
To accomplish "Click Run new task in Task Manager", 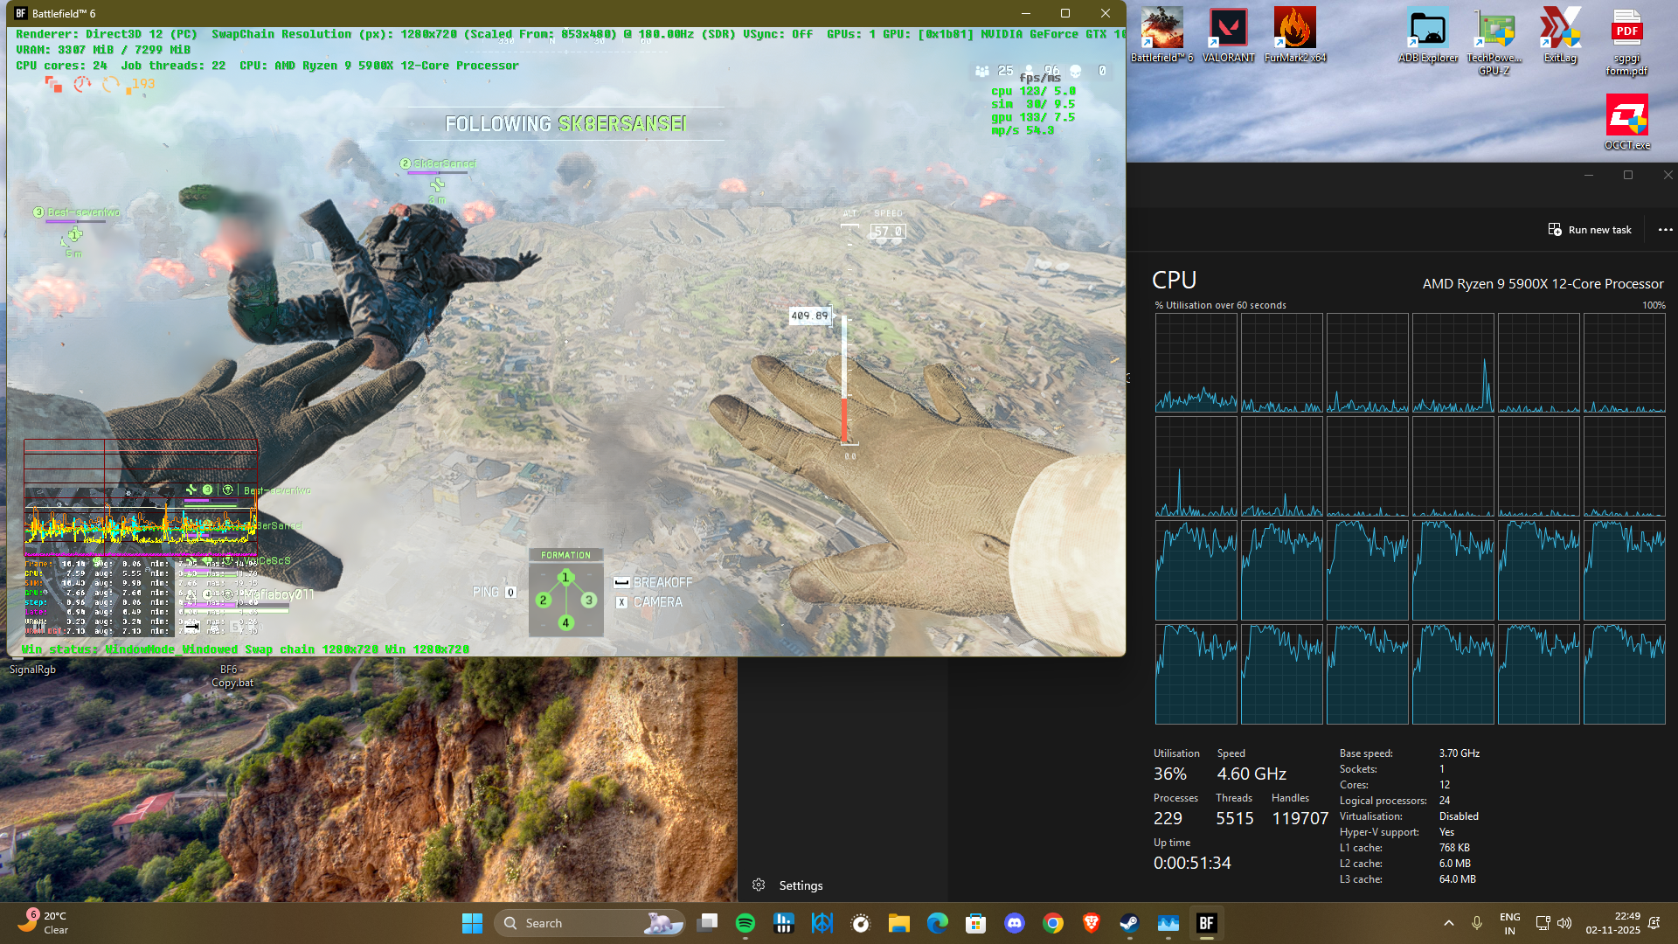I will pos(1590,230).
